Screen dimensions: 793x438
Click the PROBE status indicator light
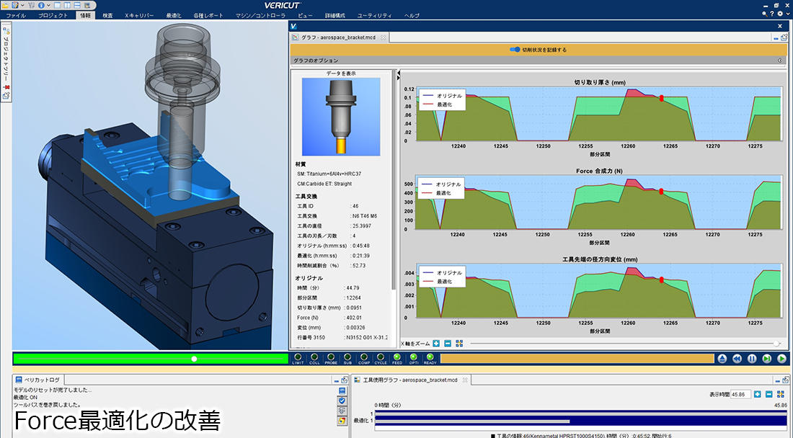(x=331, y=357)
